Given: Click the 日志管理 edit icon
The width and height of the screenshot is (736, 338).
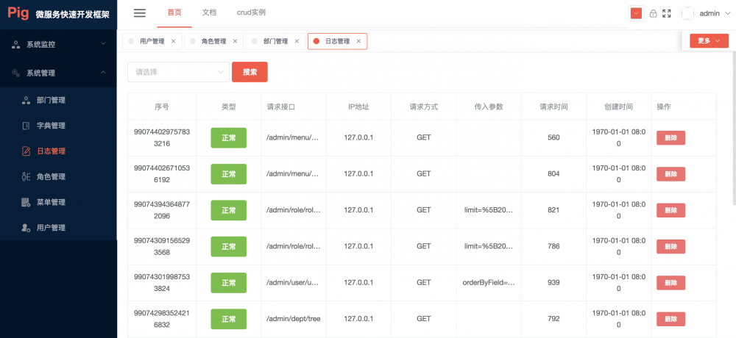Looking at the screenshot, I should [x=26, y=151].
